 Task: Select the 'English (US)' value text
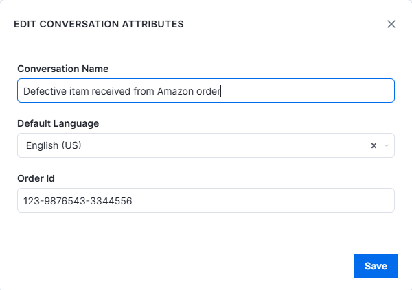54,145
